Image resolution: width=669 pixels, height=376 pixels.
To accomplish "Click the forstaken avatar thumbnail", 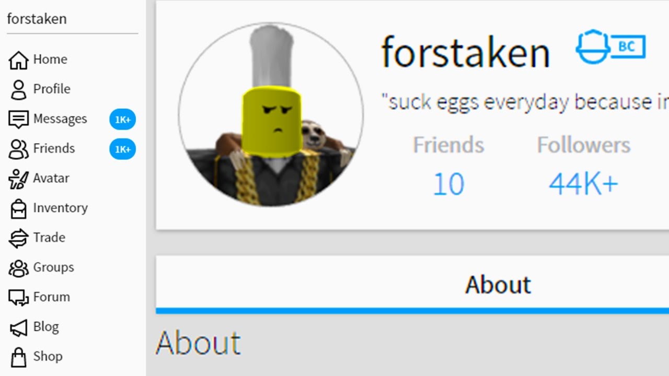I will pos(271,114).
